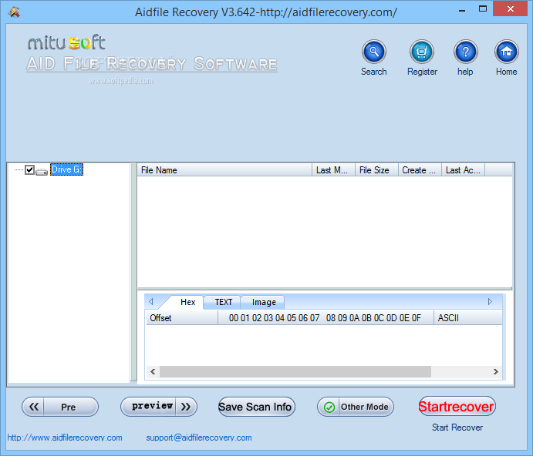Uncheck the Drive G: checkbox

pos(29,169)
